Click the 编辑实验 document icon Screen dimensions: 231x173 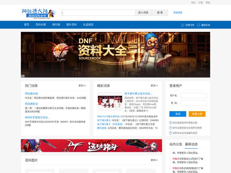199,25
